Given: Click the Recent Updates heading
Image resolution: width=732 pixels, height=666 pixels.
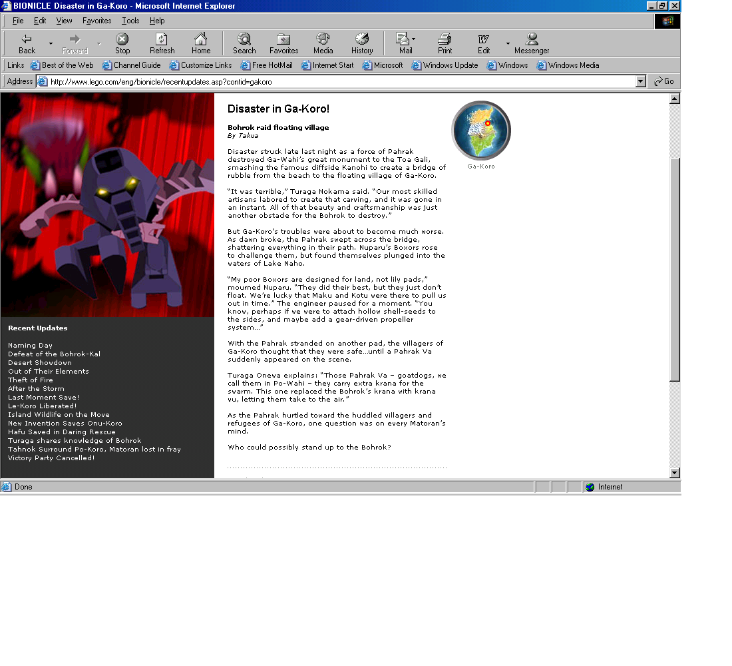Looking at the screenshot, I should (38, 328).
